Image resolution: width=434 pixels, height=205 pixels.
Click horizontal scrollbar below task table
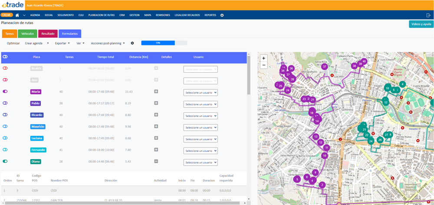122,203
